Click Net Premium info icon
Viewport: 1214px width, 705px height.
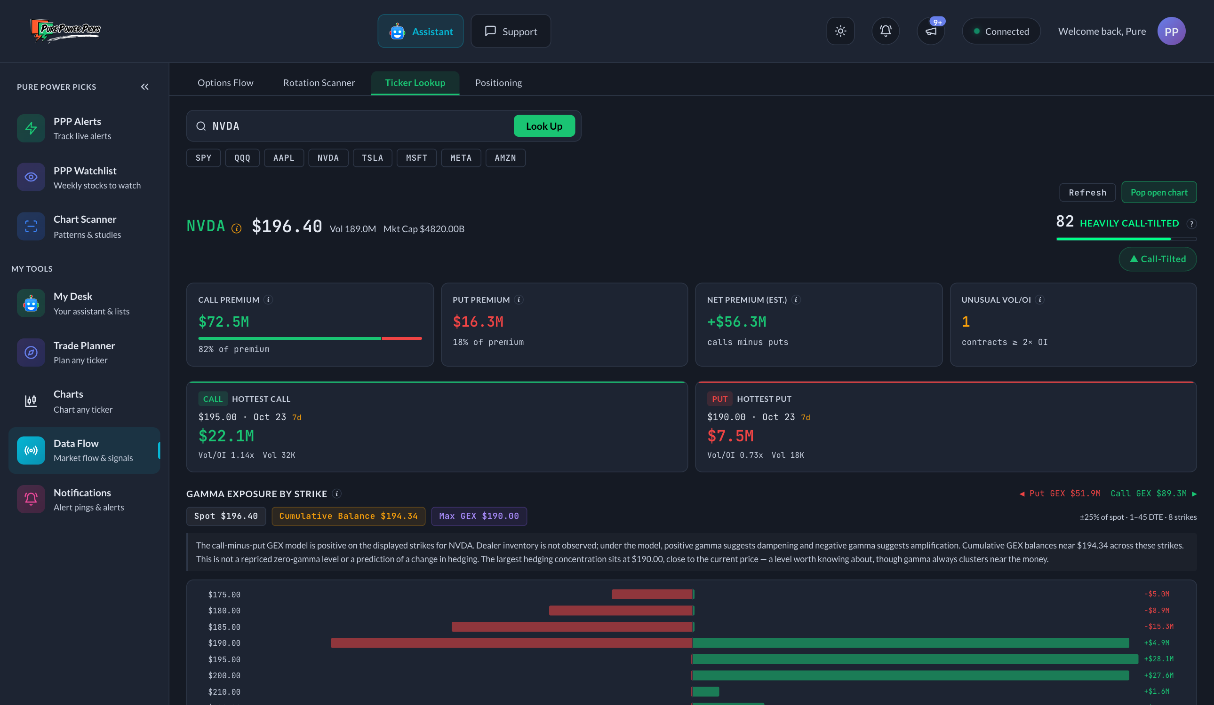click(796, 299)
